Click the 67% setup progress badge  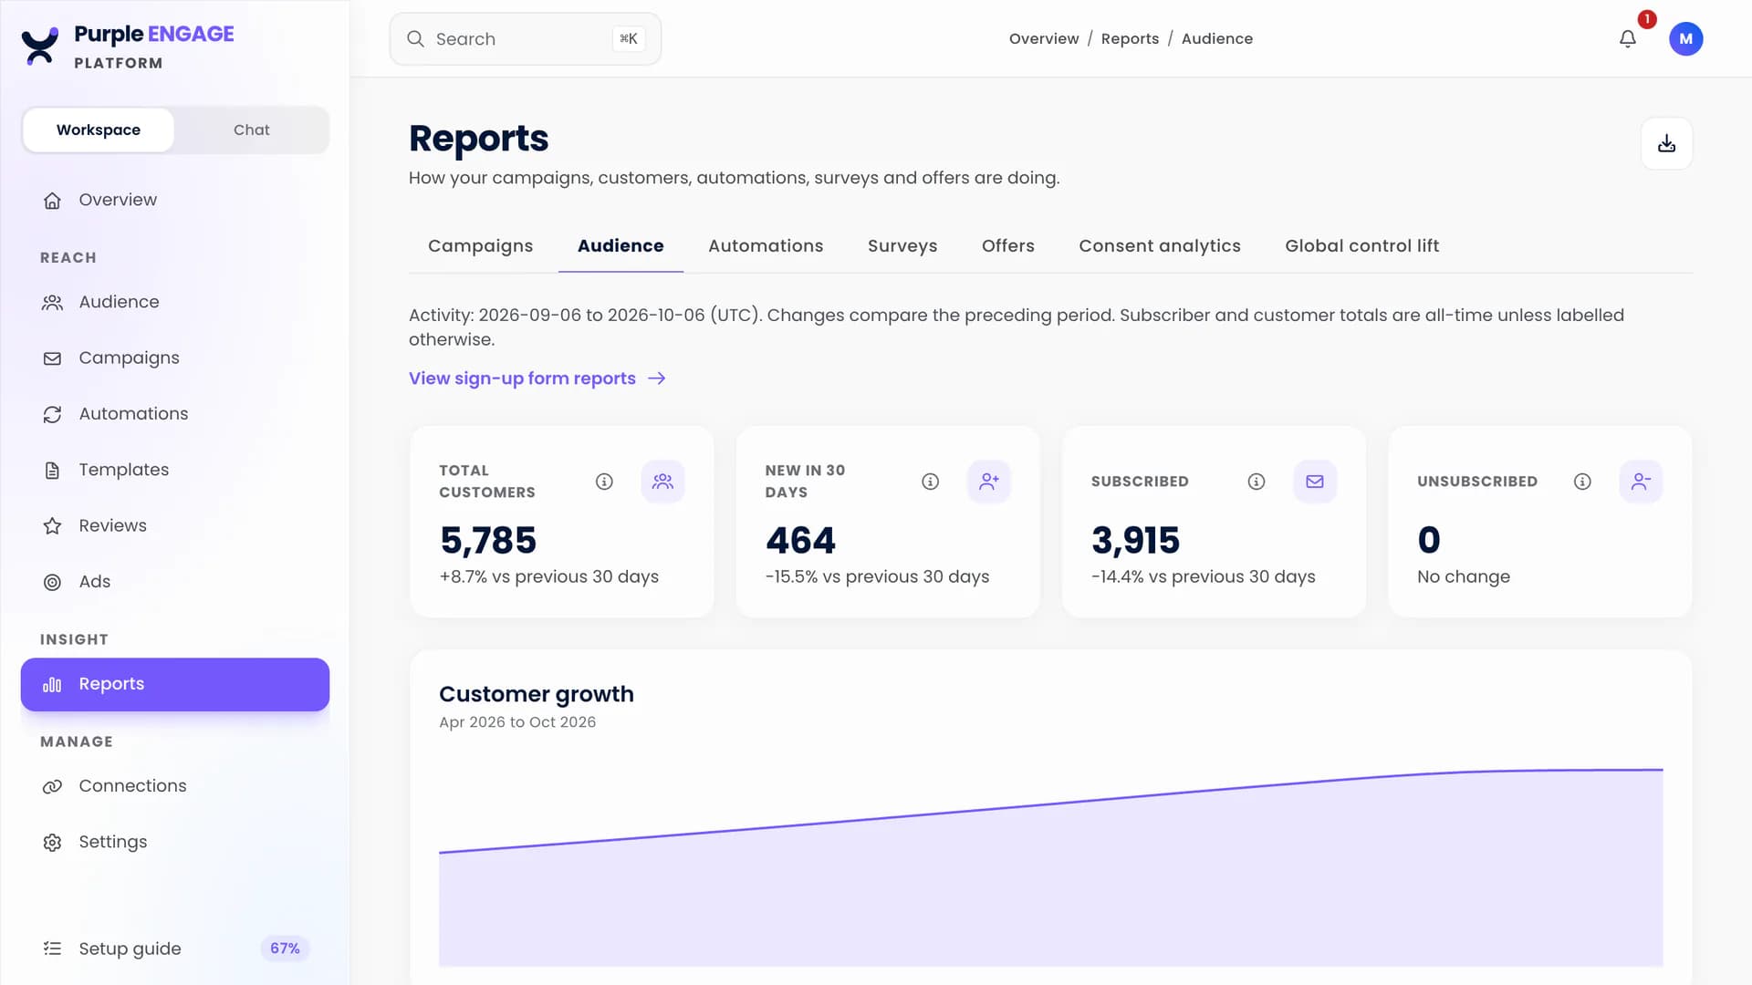tap(285, 949)
